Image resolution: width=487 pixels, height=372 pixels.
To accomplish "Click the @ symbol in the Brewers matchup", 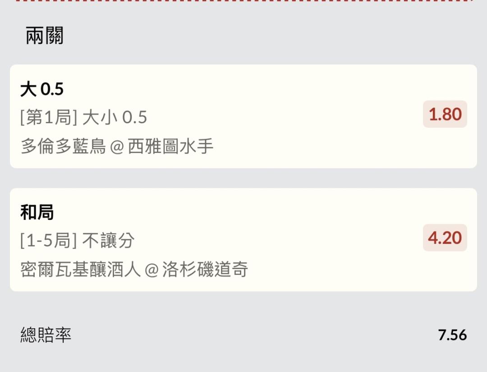I will point(151,270).
